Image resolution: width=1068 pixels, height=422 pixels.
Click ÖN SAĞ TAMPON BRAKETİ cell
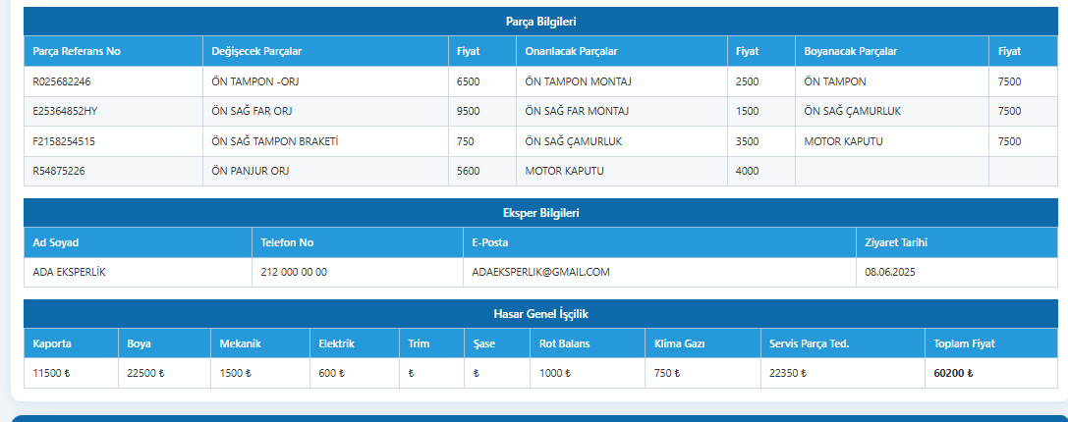(x=275, y=141)
